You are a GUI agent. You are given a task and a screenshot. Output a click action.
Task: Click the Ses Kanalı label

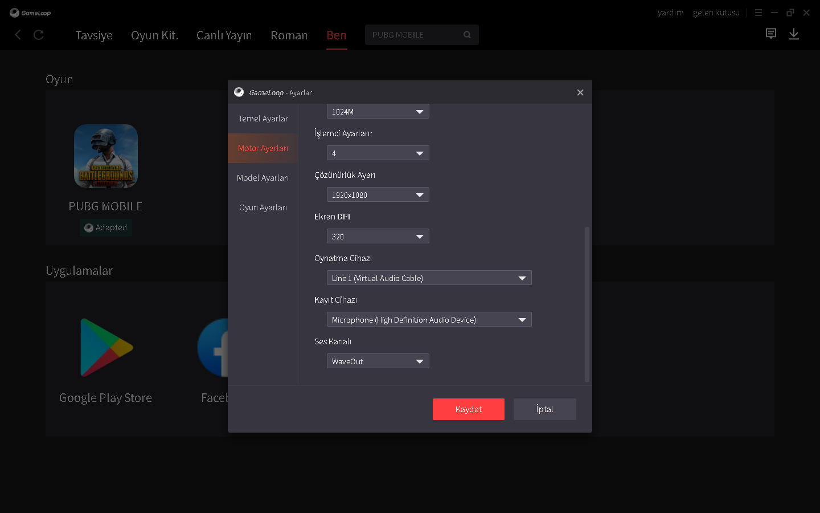(x=333, y=341)
